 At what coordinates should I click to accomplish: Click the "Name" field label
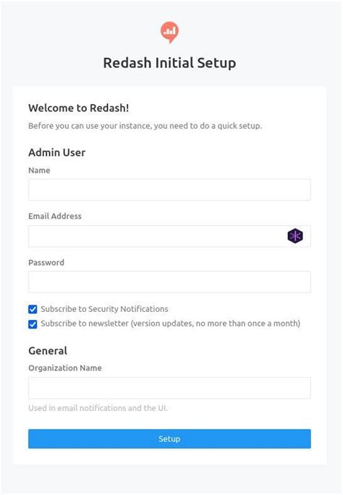point(39,170)
